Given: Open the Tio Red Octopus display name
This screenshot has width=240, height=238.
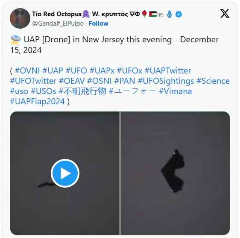Looking at the screenshot, I should tap(57, 14).
